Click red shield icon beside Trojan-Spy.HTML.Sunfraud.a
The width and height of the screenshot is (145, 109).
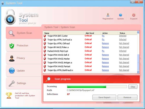[45, 40]
